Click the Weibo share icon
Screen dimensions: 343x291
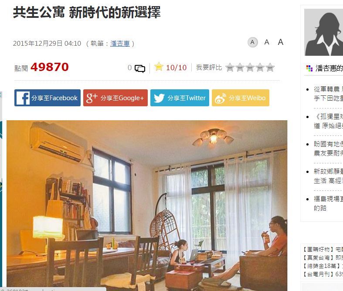tap(220, 98)
